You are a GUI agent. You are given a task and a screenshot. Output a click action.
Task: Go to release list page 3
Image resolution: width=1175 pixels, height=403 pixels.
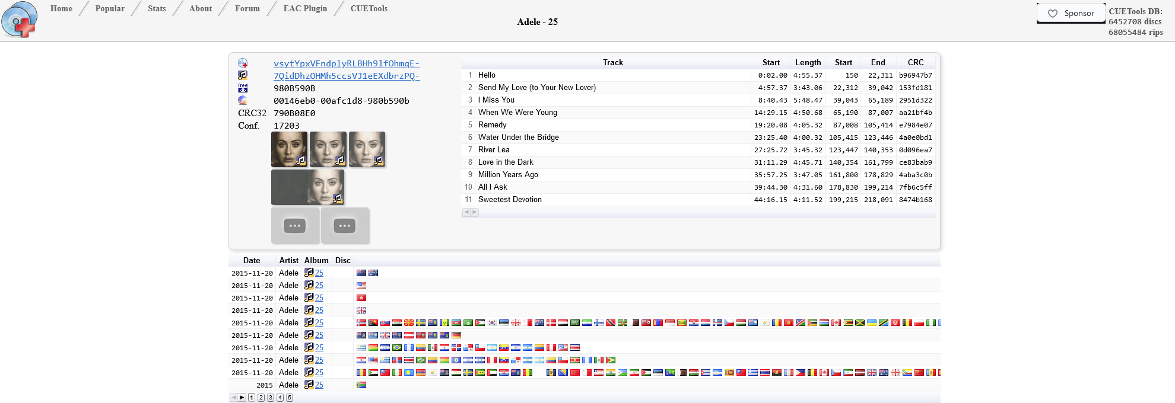[x=271, y=398]
